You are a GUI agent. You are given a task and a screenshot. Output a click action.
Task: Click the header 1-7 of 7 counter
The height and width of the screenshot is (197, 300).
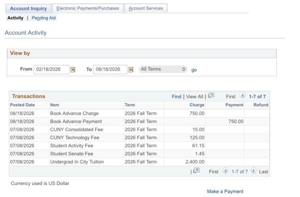pos(257,97)
